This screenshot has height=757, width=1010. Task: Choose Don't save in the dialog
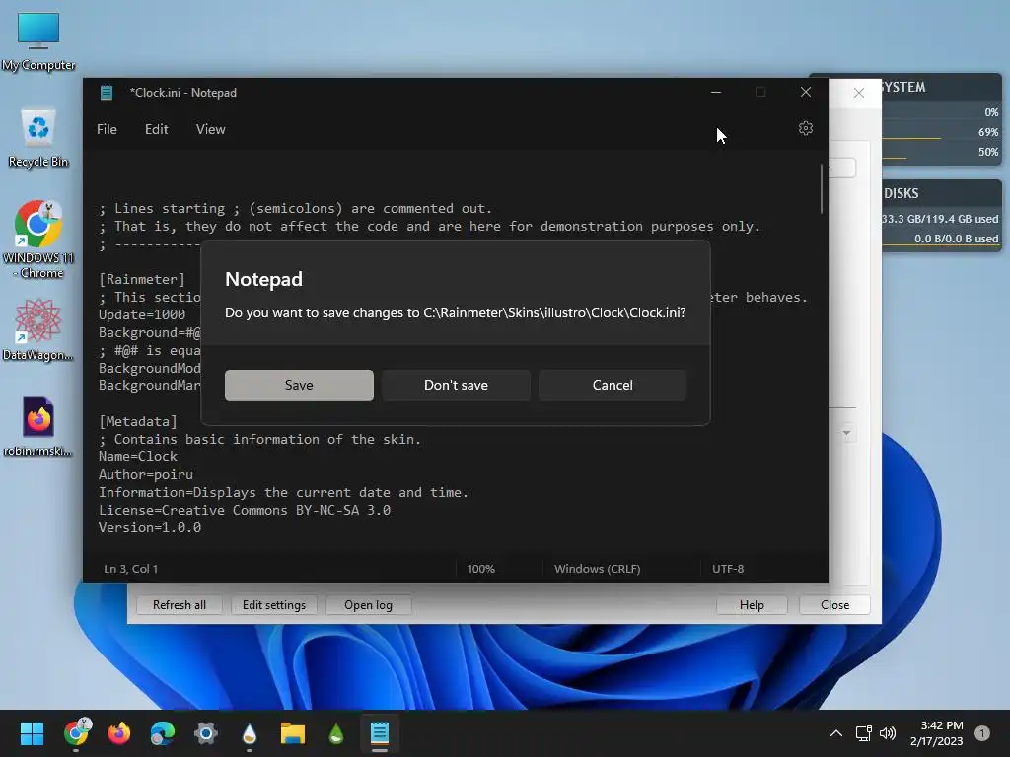[456, 385]
